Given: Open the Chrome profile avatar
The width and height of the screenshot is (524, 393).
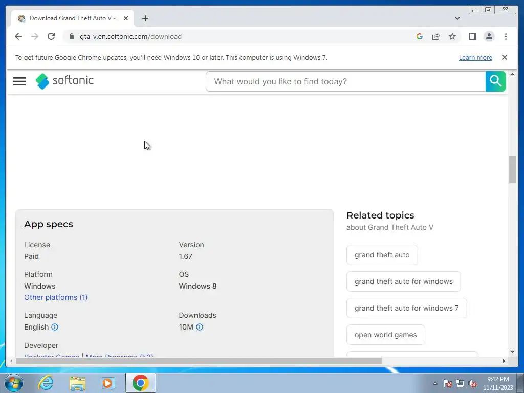Looking at the screenshot, I should (x=489, y=36).
